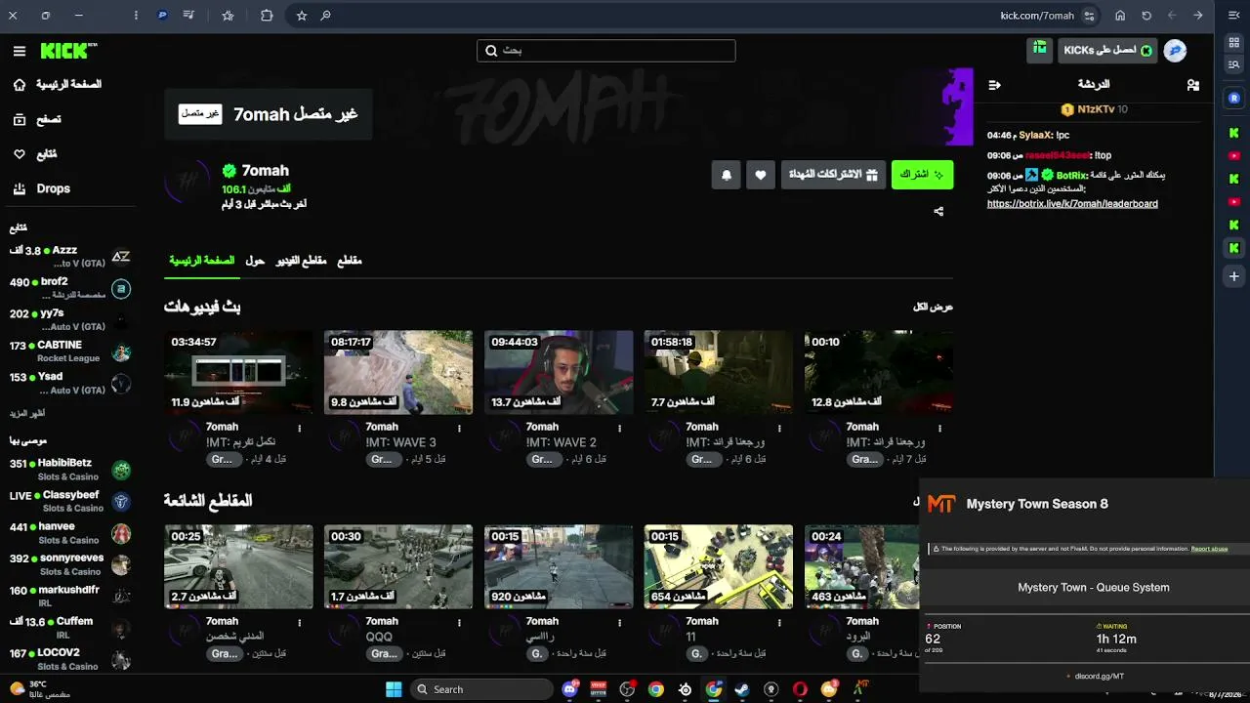Open the browser media control playlist icon
The width and height of the screenshot is (1250, 703).
(x=188, y=16)
